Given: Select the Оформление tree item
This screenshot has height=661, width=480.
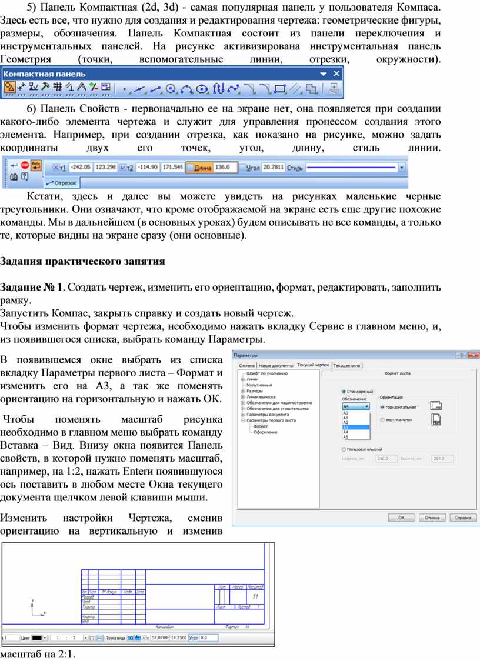Looking at the screenshot, I should click(265, 432).
